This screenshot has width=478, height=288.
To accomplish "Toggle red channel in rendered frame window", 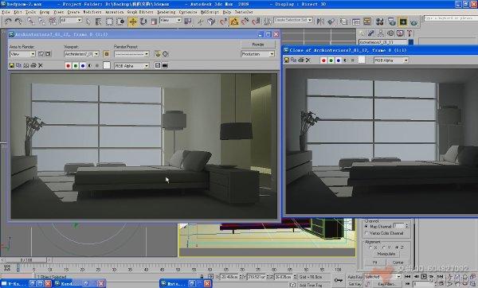I will (x=68, y=66).
